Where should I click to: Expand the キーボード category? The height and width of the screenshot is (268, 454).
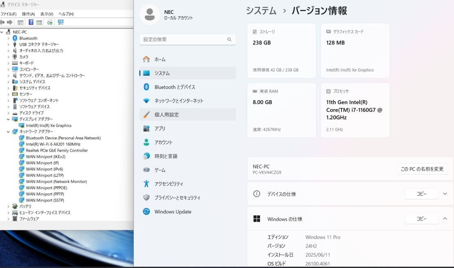[8, 63]
